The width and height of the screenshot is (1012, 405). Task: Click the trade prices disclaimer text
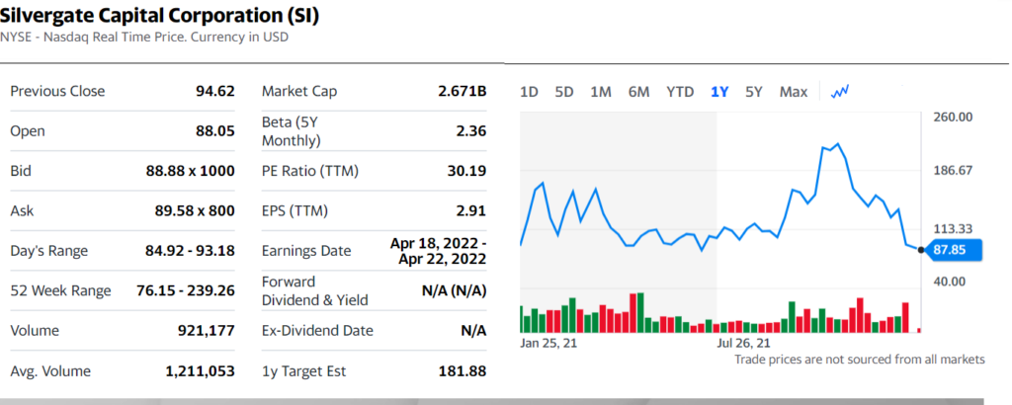coord(860,360)
